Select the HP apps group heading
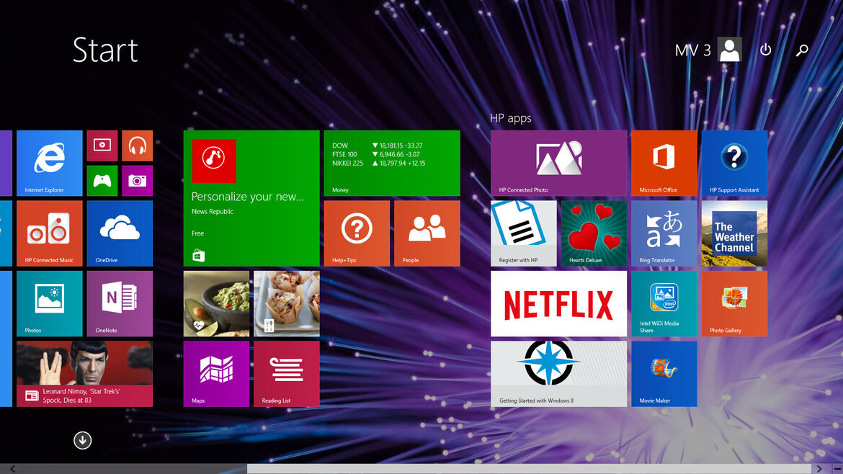The height and width of the screenshot is (474, 843). (511, 118)
